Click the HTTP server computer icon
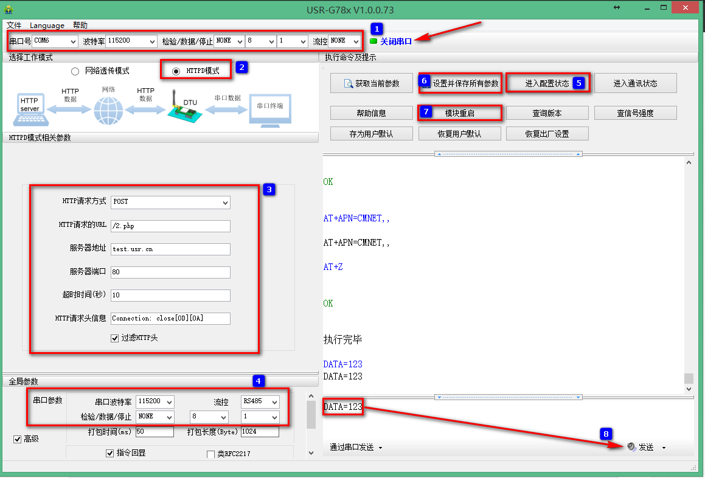Viewport: 705px width, 478px height. click(29, 109)
